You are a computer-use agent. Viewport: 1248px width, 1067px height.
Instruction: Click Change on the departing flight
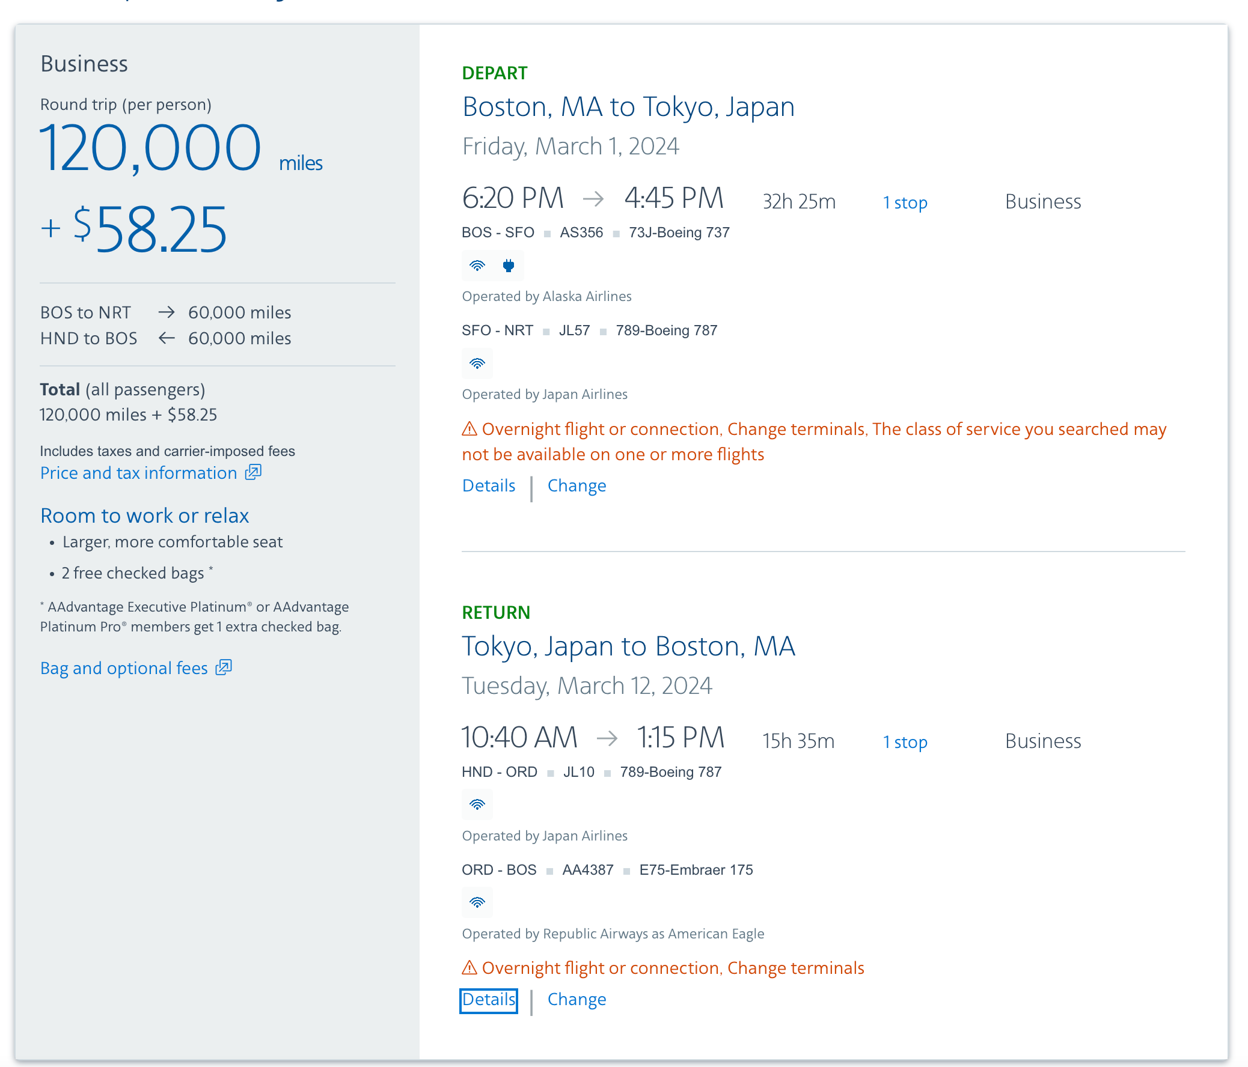click(577, 485)
